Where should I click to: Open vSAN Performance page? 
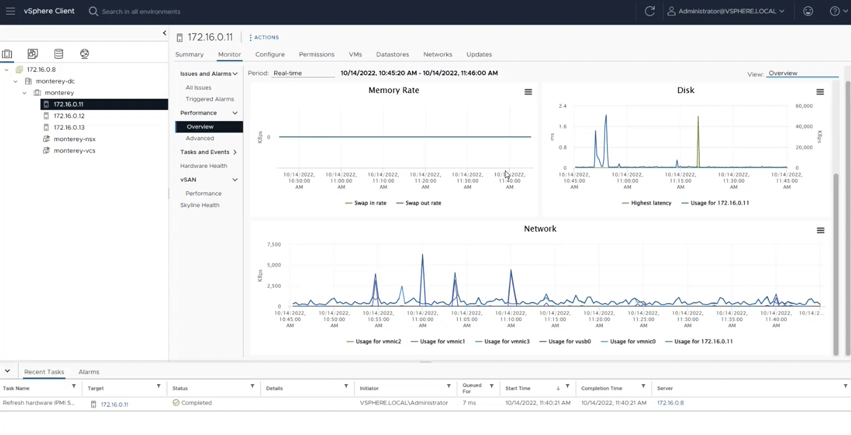[x=203, y=193]
